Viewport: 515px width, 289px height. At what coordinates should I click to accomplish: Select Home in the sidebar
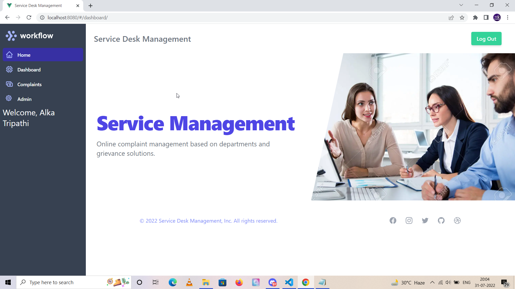pos(24,55)
